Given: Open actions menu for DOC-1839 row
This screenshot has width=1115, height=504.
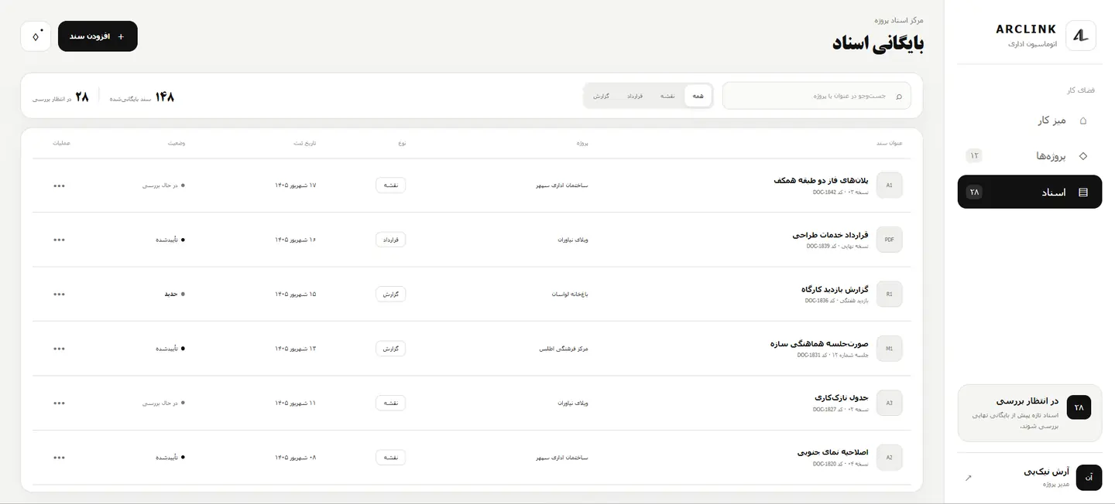Looking at the screenshot, I should (x=60, y=240).
